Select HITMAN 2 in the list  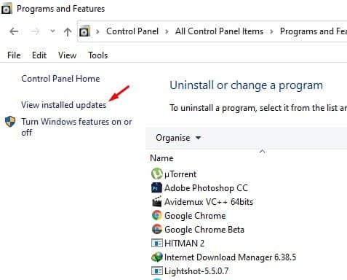184,244
